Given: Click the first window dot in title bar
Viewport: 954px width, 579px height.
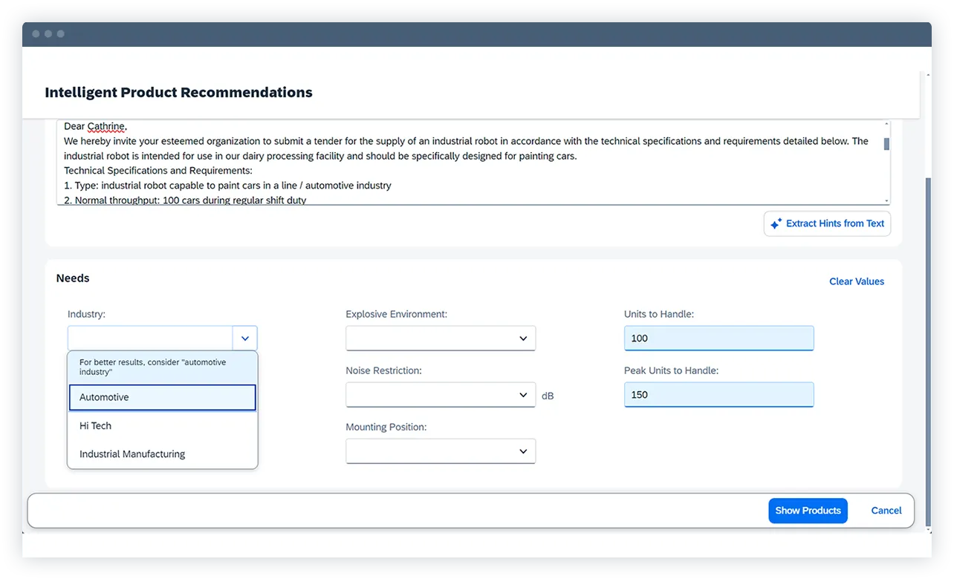Looking at the screenshot, I should [36, 33].
